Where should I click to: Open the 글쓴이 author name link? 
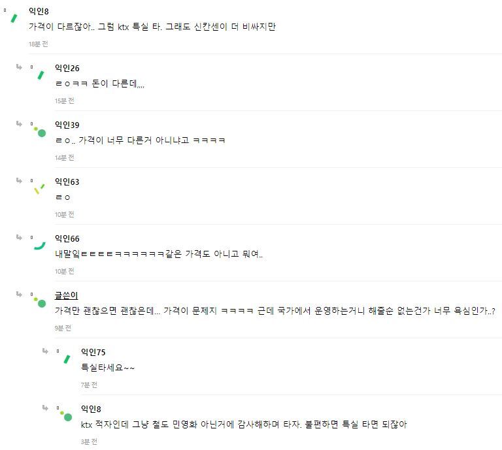(67, 295)
